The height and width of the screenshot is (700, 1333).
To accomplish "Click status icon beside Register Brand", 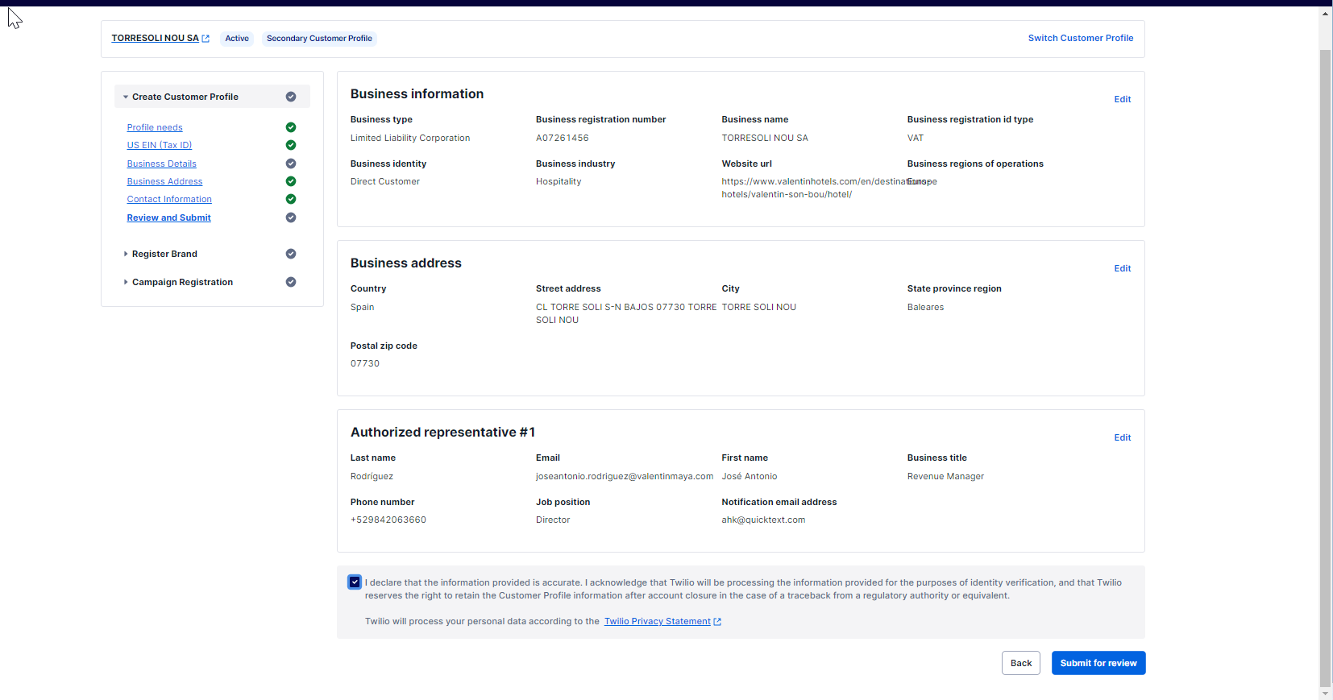I will point(291,254).
